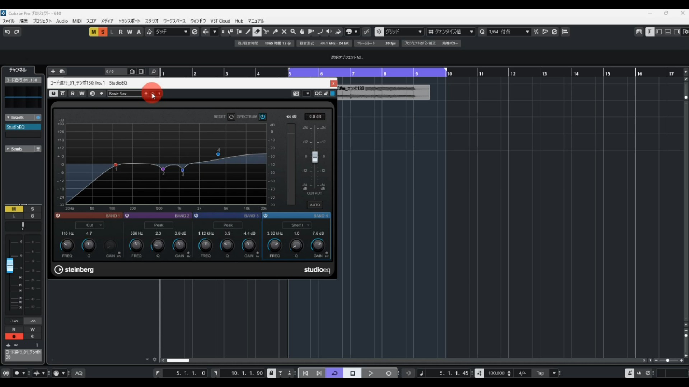Click the AUTO output gain button
The width and height of the screenshot is (689, 387).
[315, 205]
